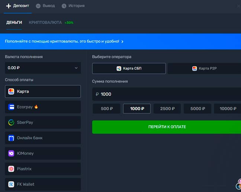Click the СБП logo in Карта СБП
The height and width of the screenshot is (192, 241).
pos(119,69)
